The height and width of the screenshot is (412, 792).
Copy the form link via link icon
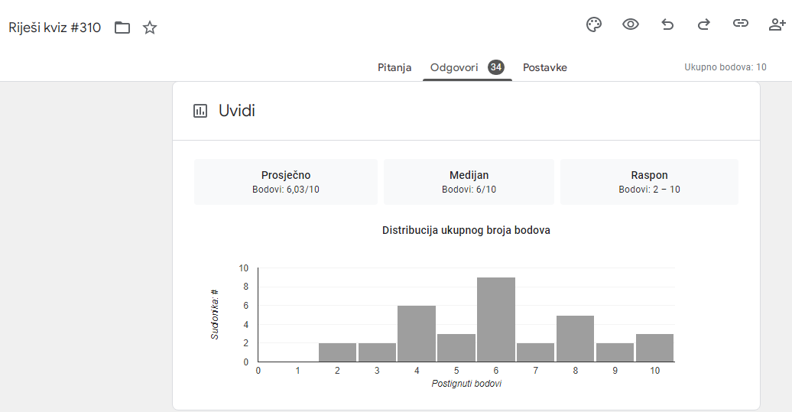click(x=741, y=23)
